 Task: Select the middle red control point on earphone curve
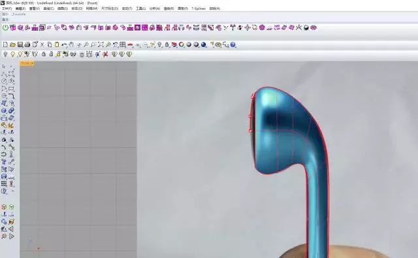coord(250,116)
